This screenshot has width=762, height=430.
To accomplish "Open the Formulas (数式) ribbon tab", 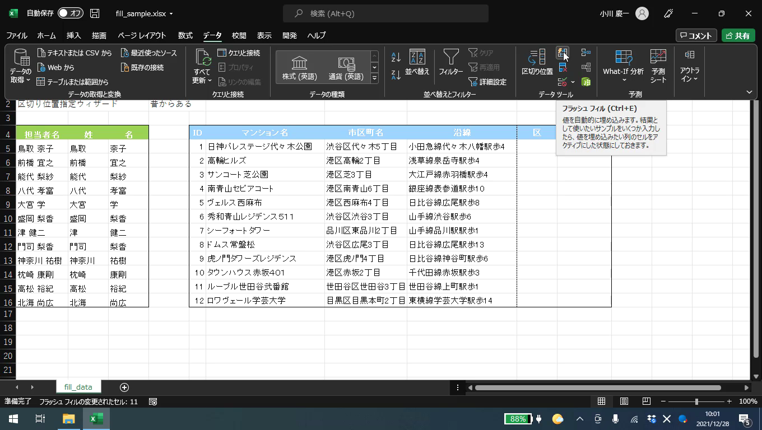I will 185,35.
